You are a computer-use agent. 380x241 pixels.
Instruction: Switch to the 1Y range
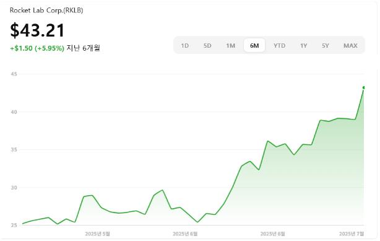point(303,46)
